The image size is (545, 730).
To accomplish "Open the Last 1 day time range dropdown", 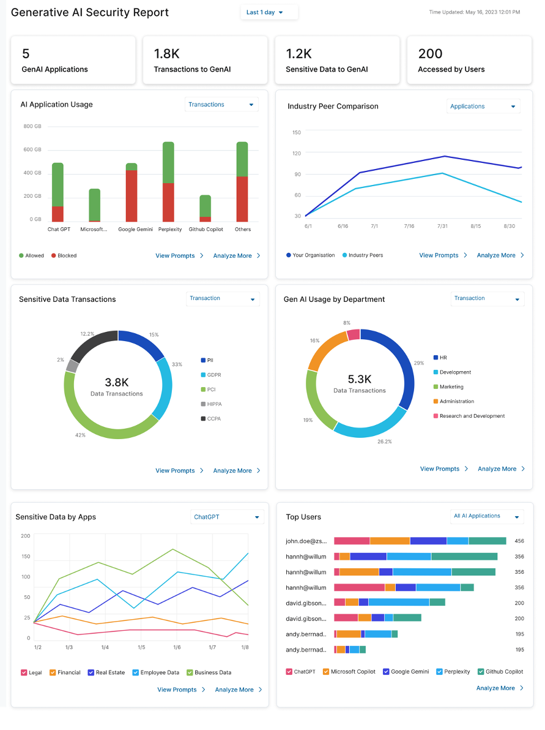I will click(269, 13).
